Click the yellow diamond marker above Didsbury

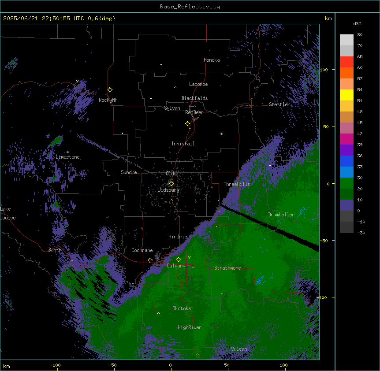click(x=171, y=184)
